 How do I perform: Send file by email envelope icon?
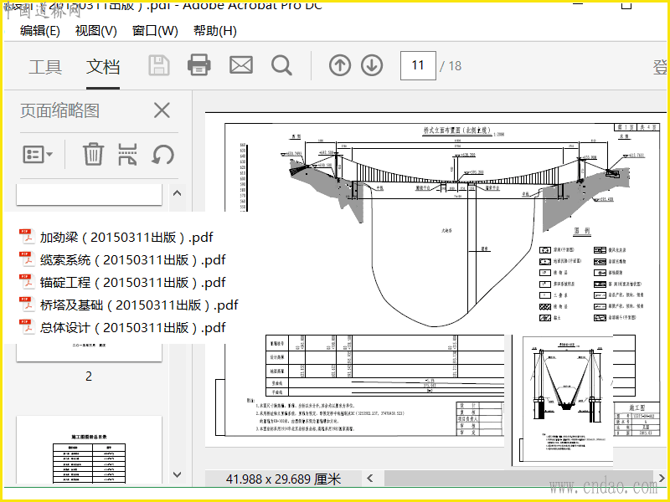(241, 65)
